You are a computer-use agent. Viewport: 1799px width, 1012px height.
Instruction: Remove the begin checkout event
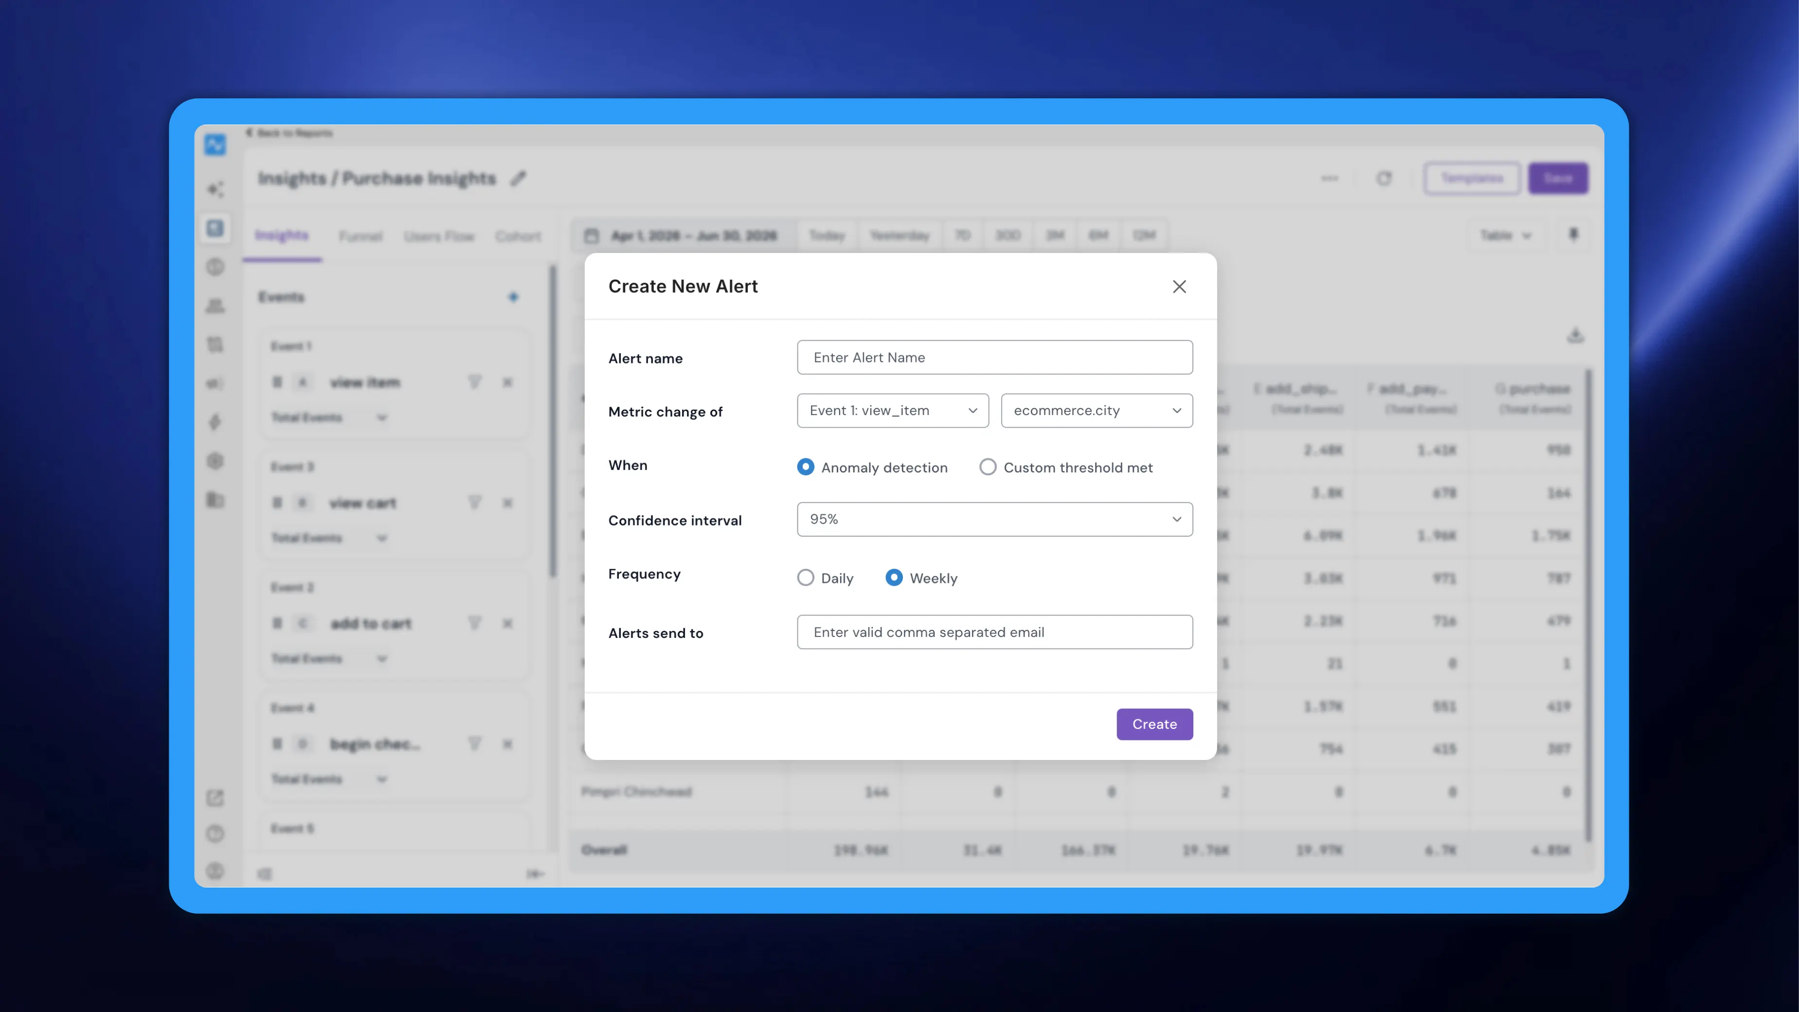[508, 744]
